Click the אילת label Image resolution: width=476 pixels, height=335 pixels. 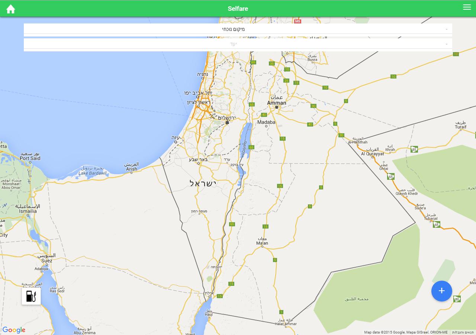tap(209, 293)
